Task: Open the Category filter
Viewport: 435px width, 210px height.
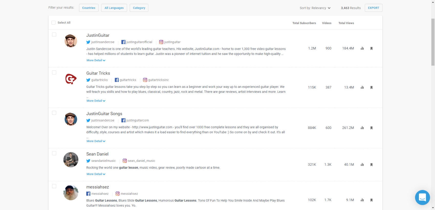Action: tap(139, 8)
